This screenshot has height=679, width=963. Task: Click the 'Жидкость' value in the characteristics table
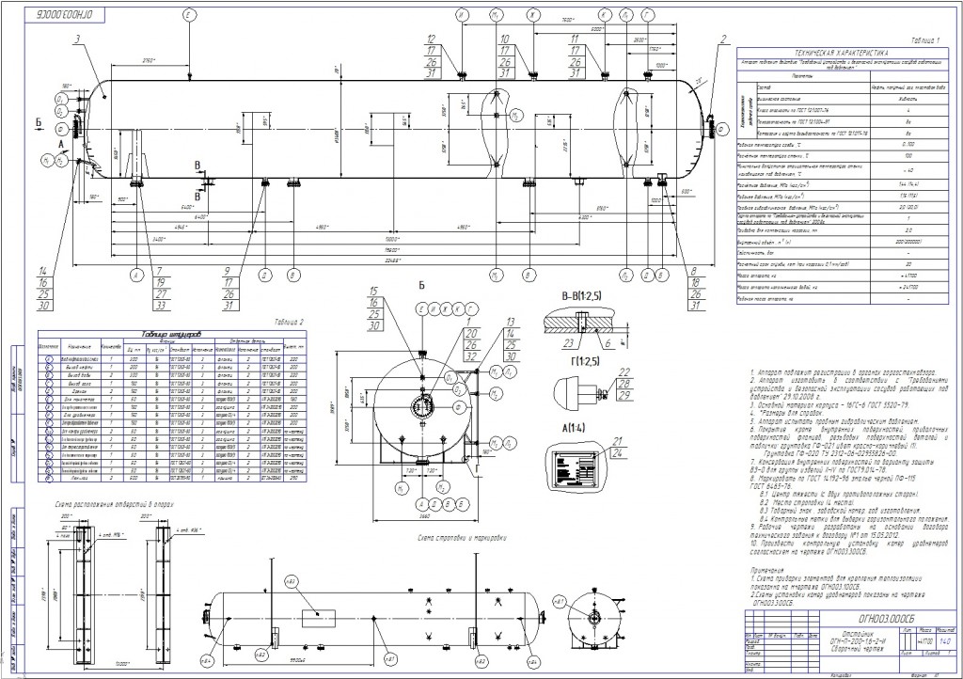[908, 99]
